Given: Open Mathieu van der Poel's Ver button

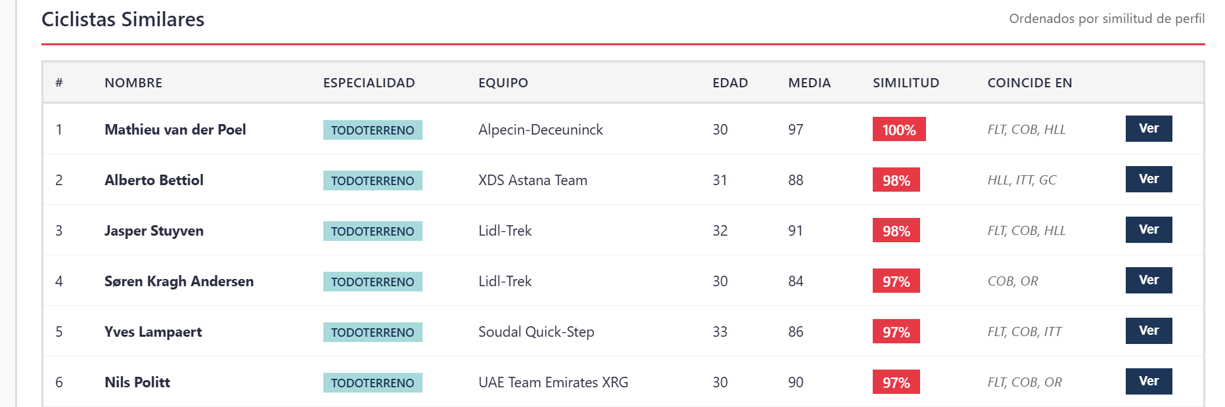Looking at the screenshot, I should click(1149, 129).
